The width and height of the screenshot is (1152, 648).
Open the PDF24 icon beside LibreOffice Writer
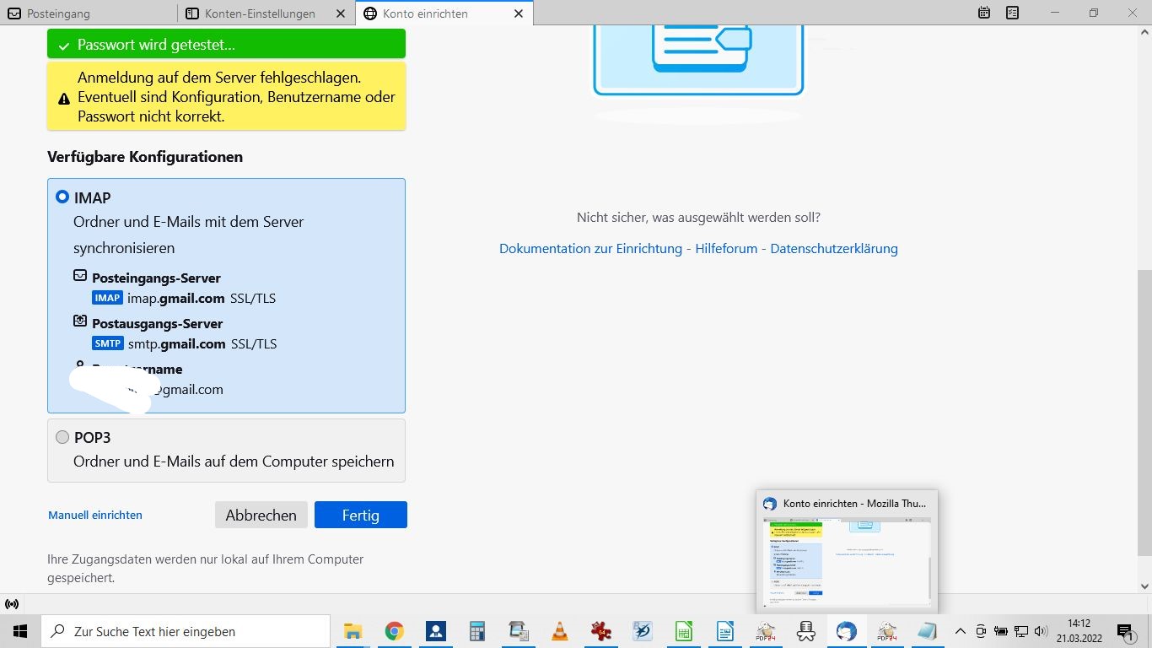(x=766, y=631)
